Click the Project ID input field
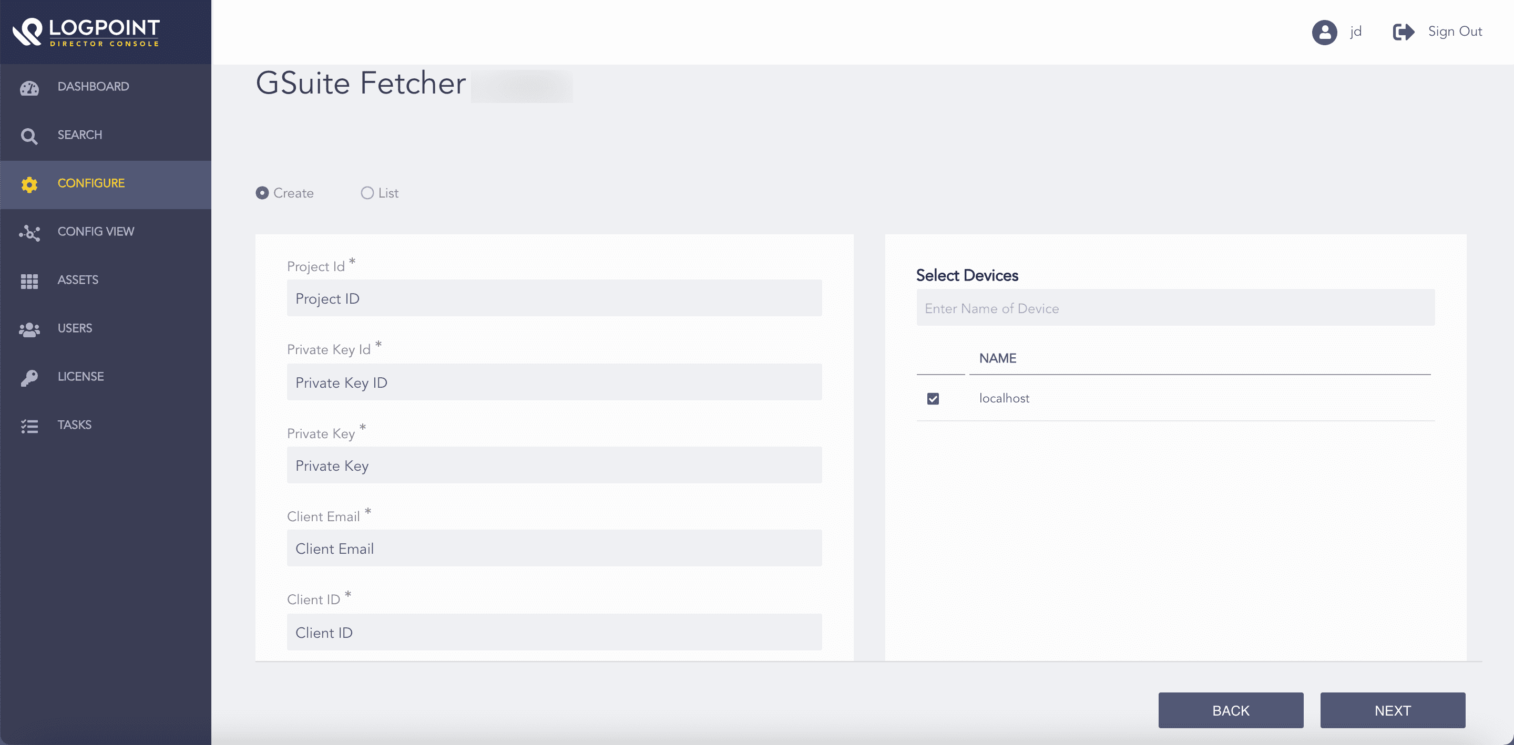The width and height of the screenshot is (1514, 745). point(553,298)
